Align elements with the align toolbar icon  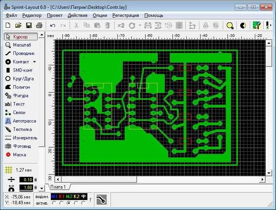[x=158, y=25]
